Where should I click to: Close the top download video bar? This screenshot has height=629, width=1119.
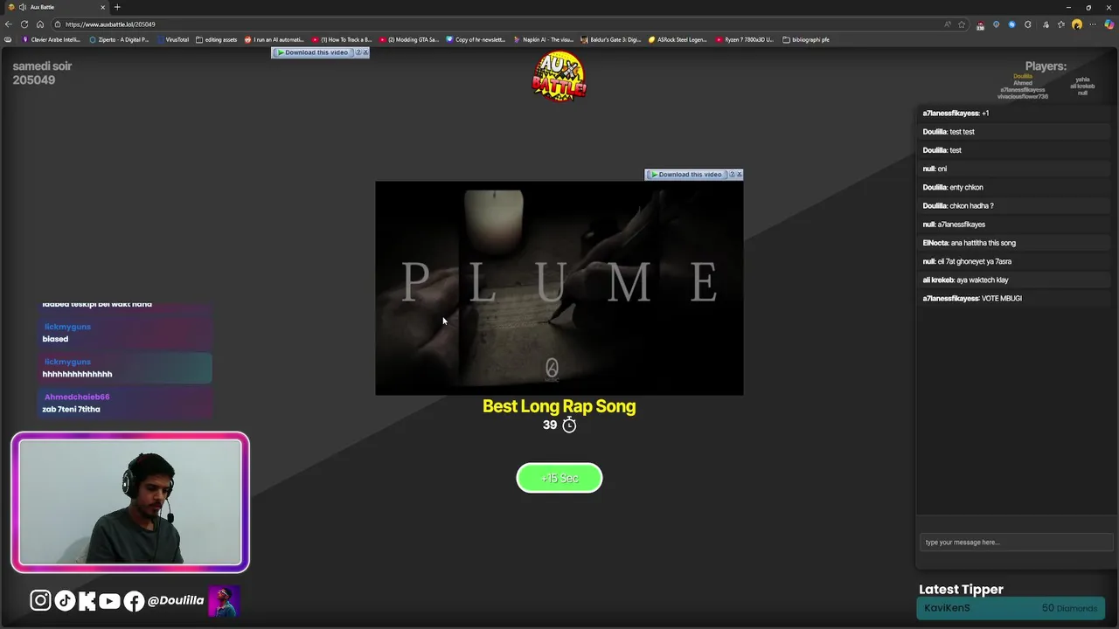(365, 52)
